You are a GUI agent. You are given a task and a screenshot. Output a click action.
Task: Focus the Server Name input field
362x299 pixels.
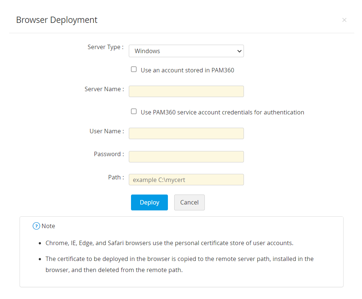tap(186, 91)
